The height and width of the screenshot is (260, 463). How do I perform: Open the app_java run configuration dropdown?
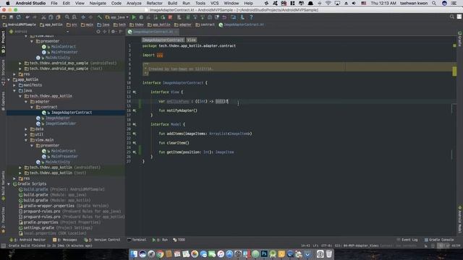tap(117, 17)
